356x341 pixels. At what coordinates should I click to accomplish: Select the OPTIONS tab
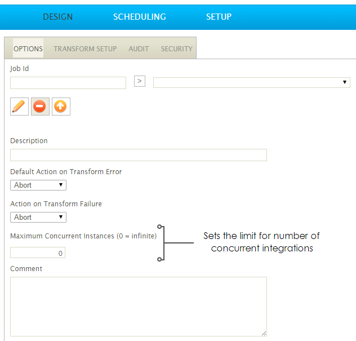tap(28, 48)
